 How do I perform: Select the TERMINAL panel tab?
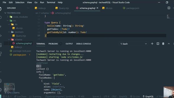pos(41,44)
